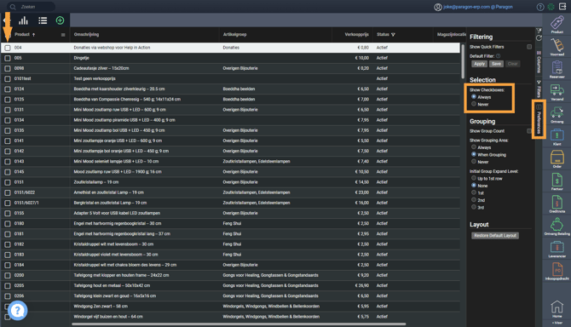Sort by the Omschrijving column header
This screenshot has width=571, height=327.
86,35
